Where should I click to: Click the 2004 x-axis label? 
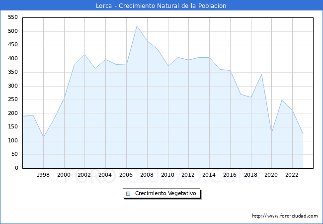tap(105, 175)
